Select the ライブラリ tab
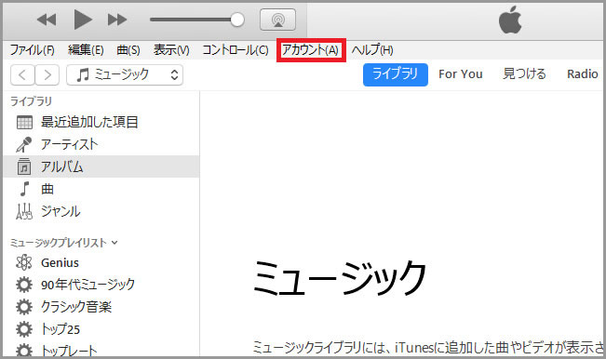 pos(396,74)
